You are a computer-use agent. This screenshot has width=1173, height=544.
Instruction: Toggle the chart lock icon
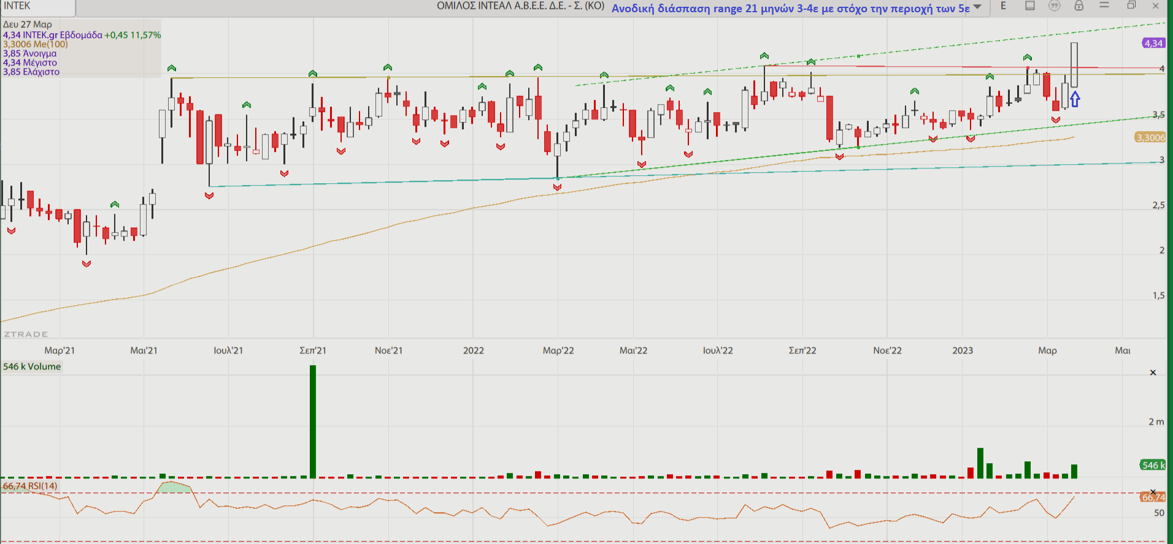[x=1079, y=6]
